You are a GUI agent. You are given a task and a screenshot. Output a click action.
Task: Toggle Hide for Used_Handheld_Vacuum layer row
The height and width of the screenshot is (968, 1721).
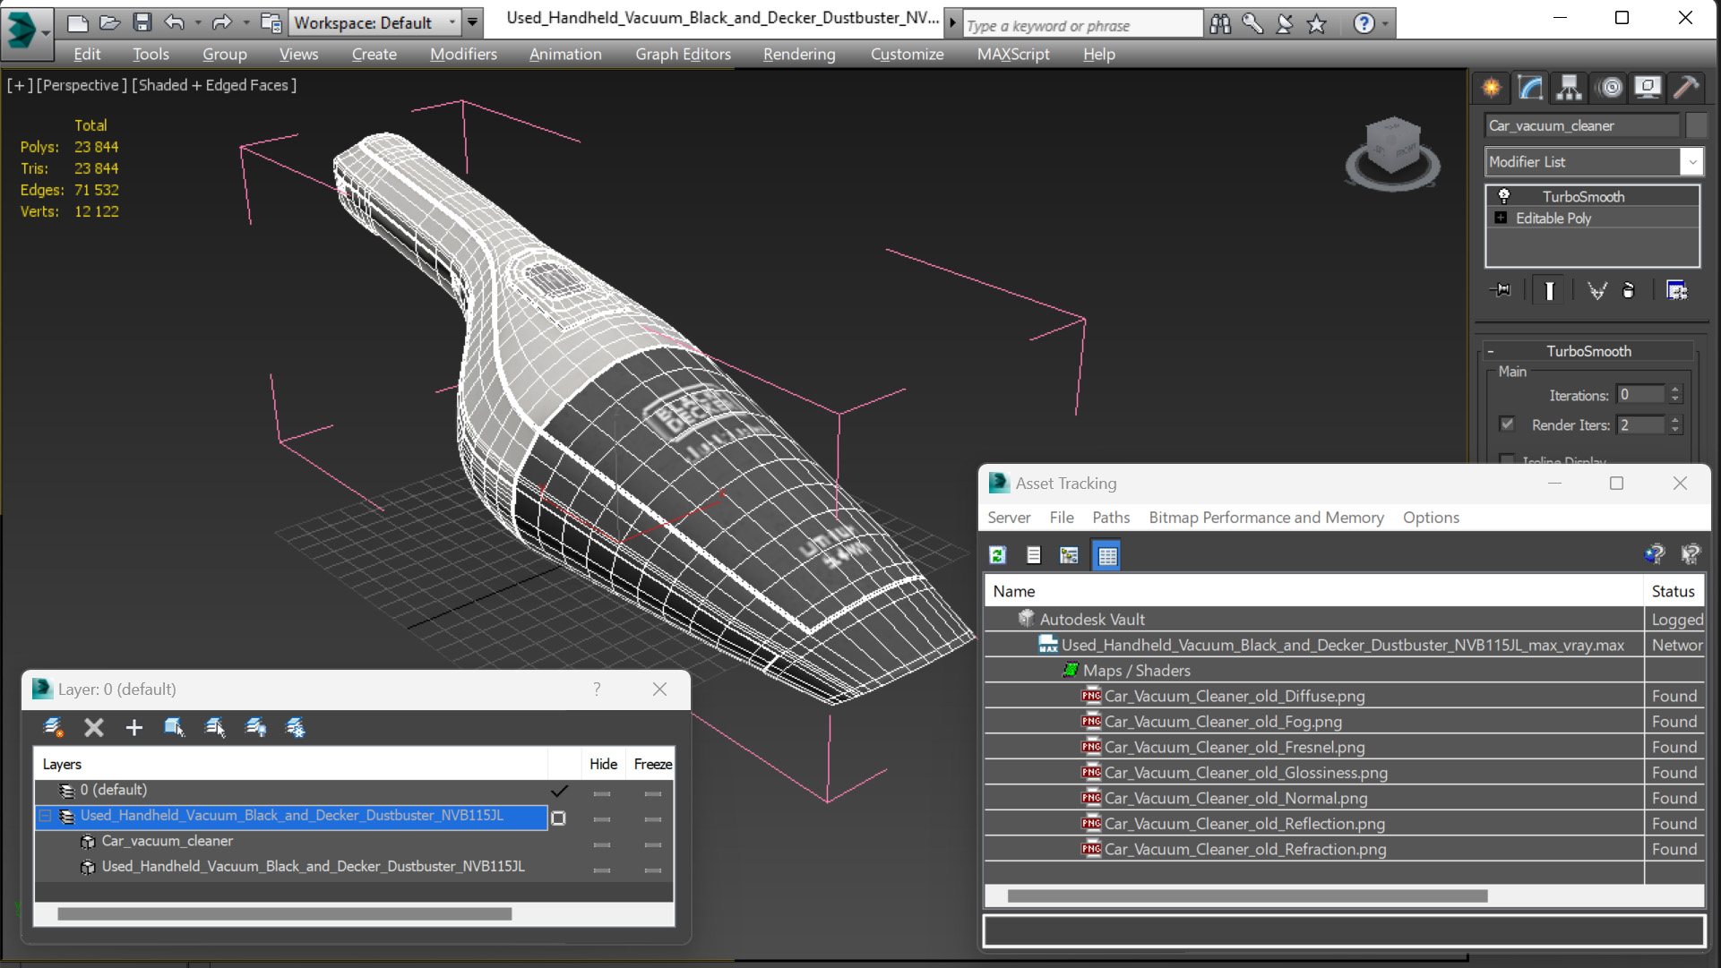(602, 818)
